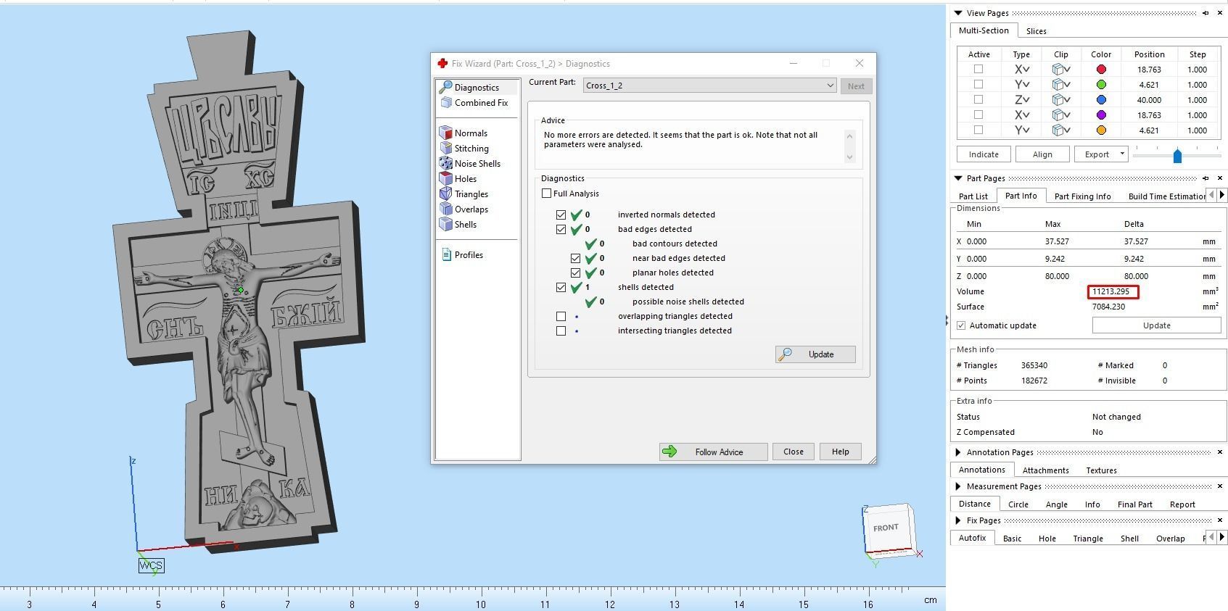Click clip icon for section at 18.763 red
This screenshot has height=611, width=1228.
[x=1061, y=70]
